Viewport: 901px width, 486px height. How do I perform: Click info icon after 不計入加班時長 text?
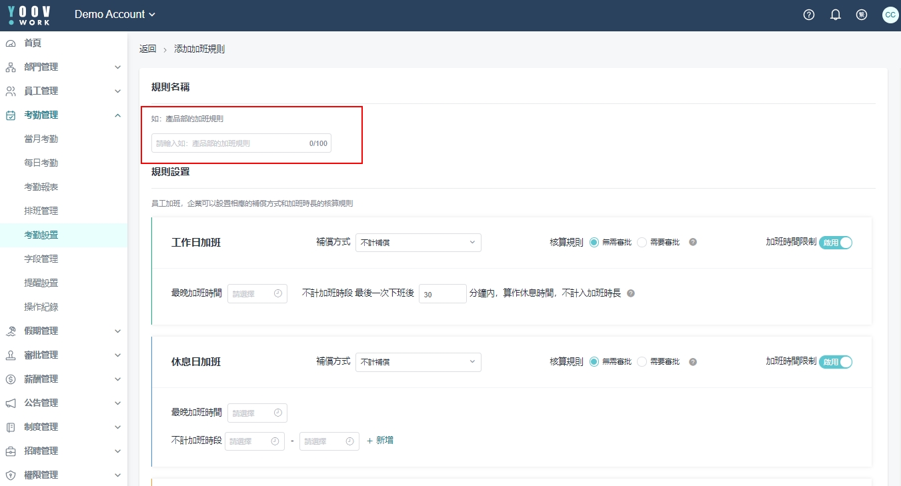(631, 293)
